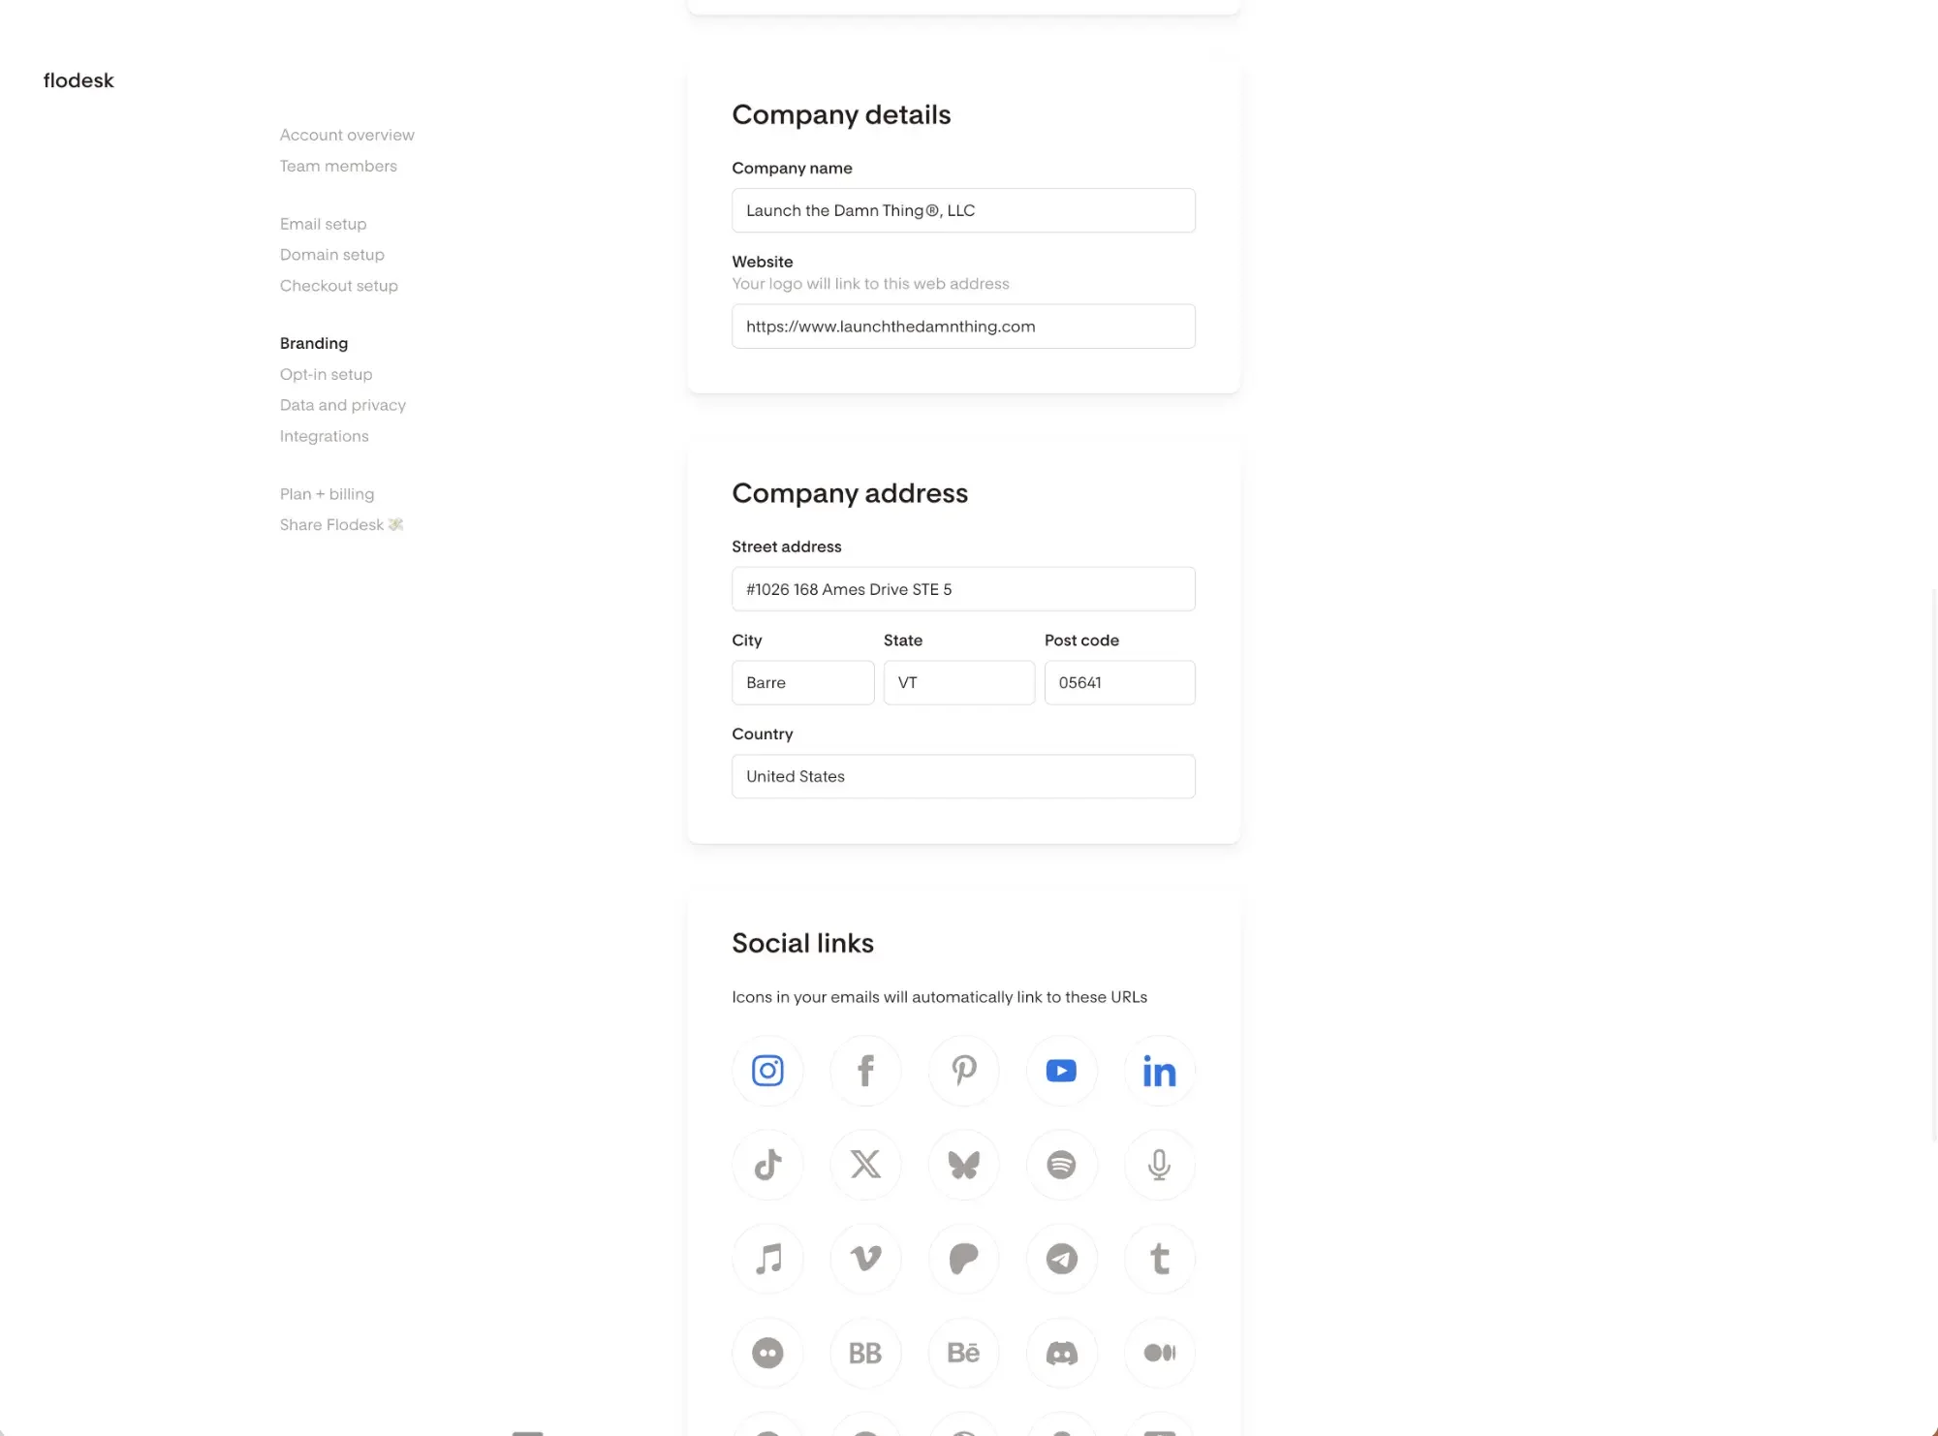1938x1436 pixels.
Task: Click the Behance social icon
Action: pyautogui.click(x=963, y=1353)
